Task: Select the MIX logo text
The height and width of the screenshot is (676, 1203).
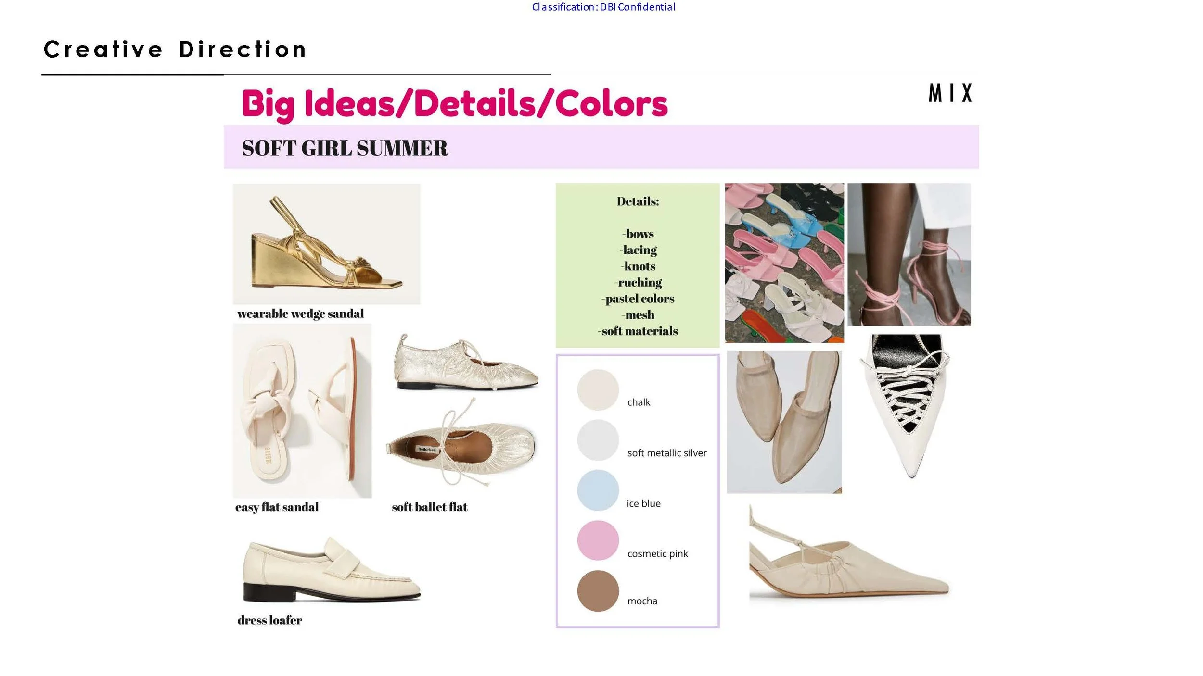Action: click(950, 93)
